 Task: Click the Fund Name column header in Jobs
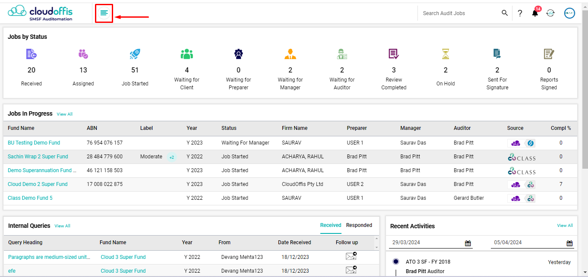pyautogui.click(x=21, y=128)
